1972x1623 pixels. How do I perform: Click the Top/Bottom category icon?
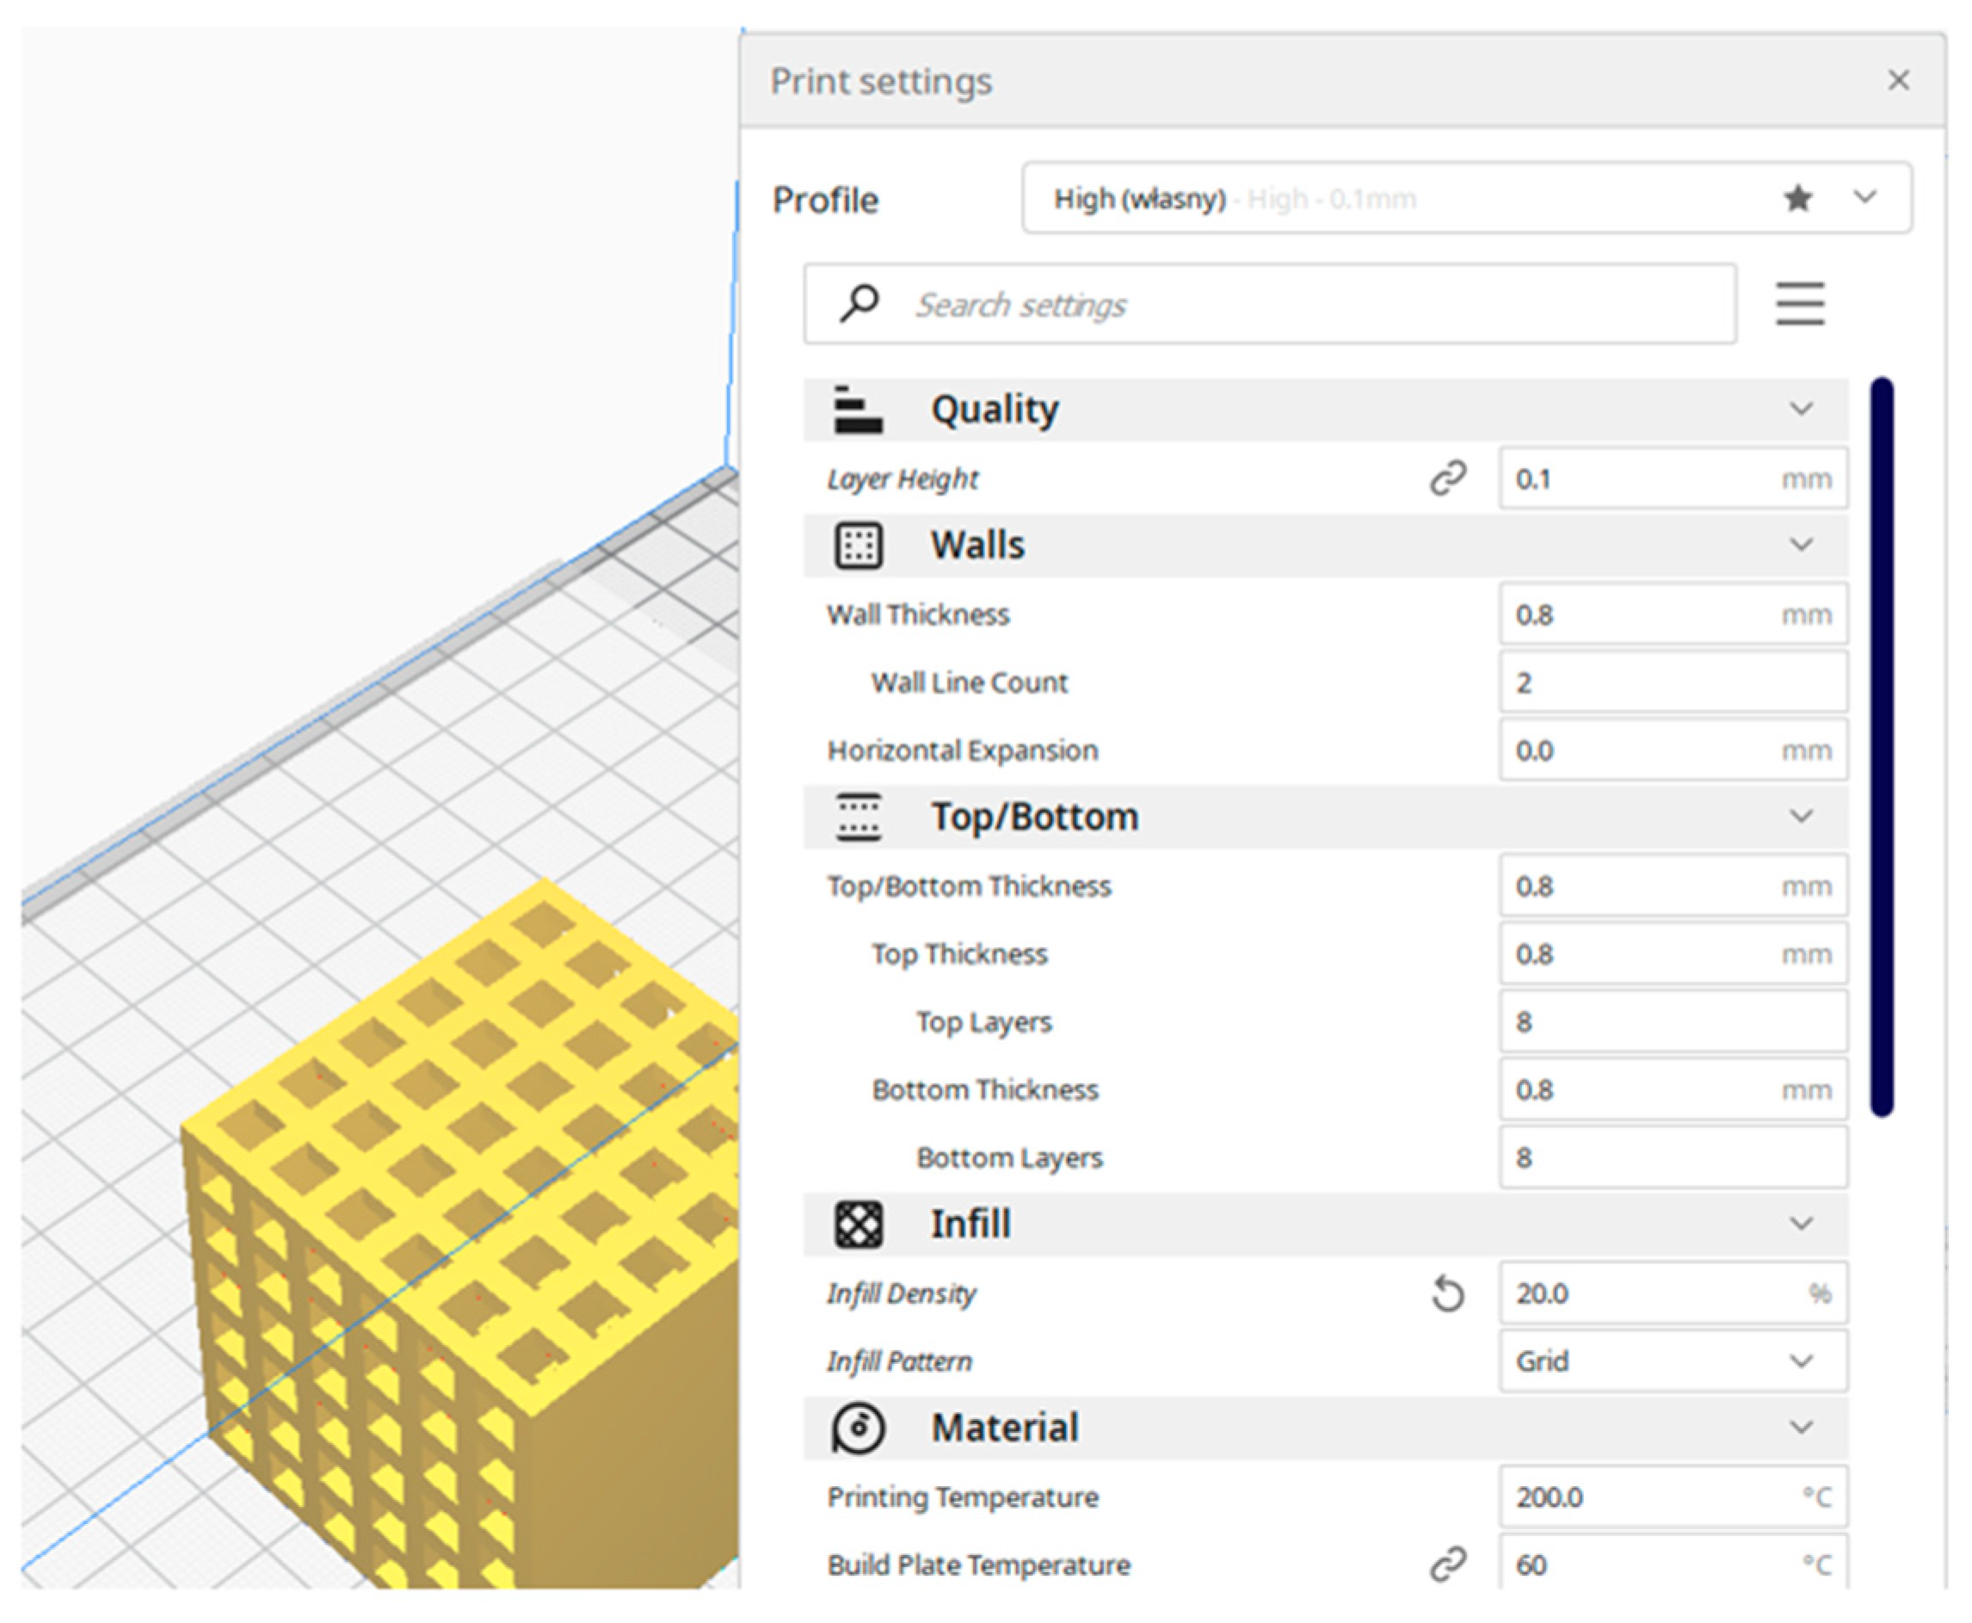point(858,818)
